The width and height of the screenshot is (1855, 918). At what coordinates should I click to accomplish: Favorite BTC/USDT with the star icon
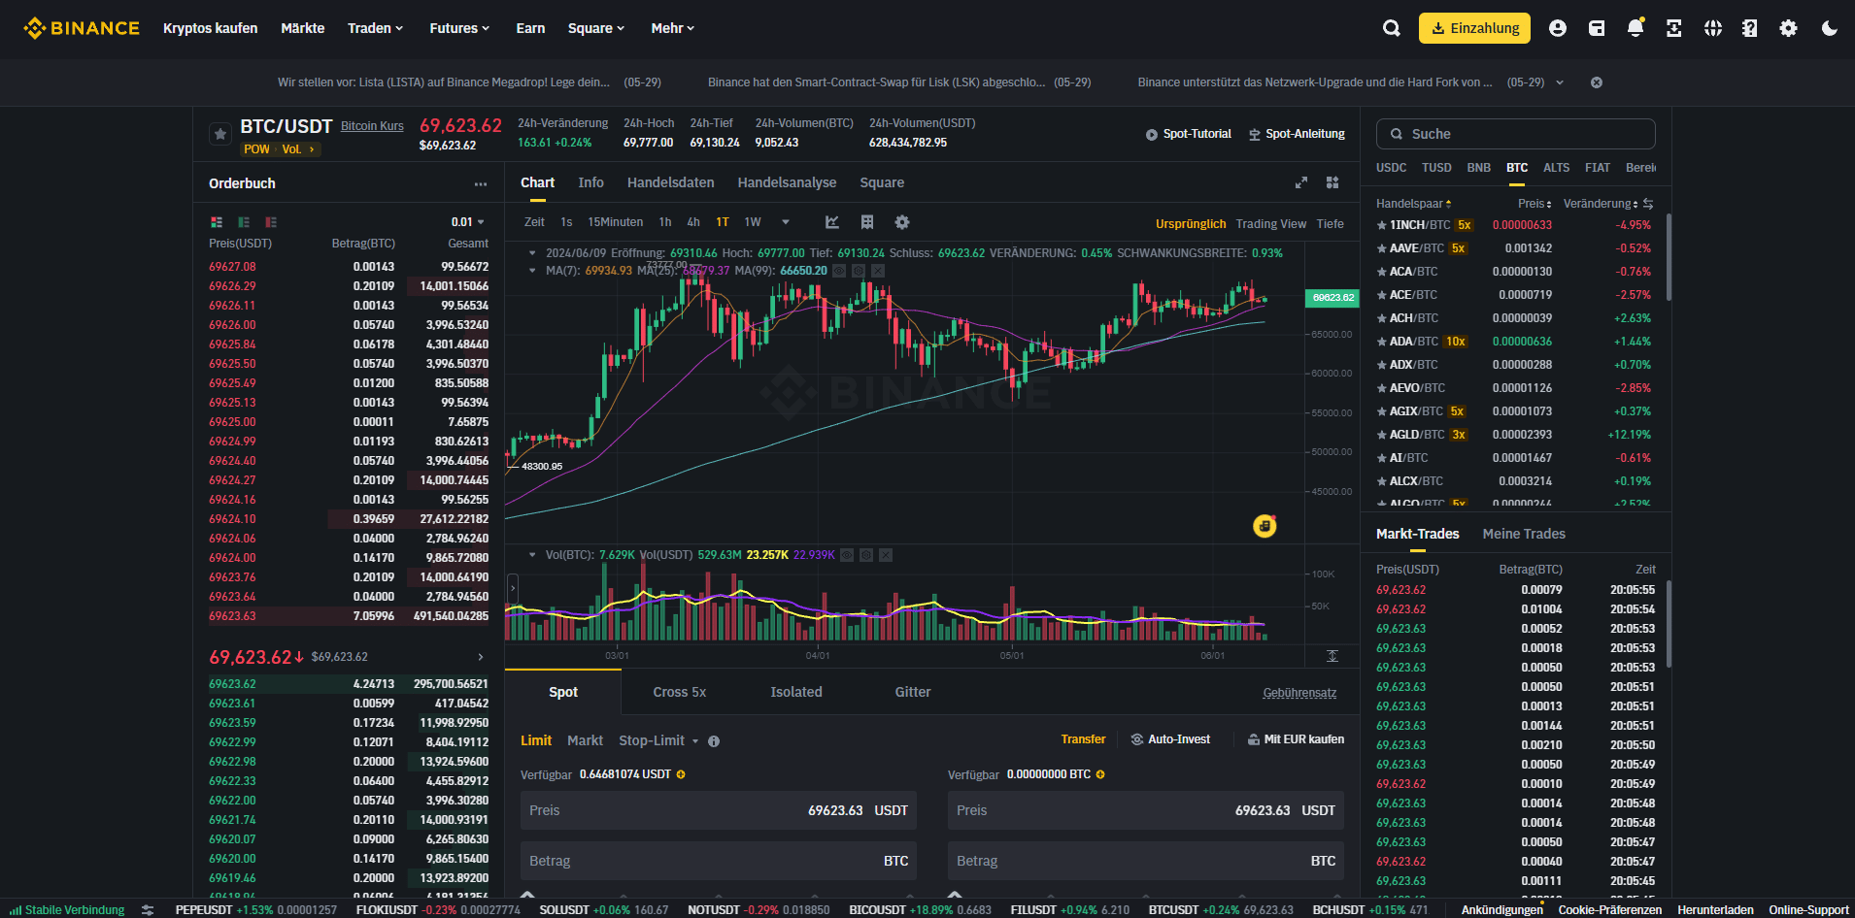[220, 134]
